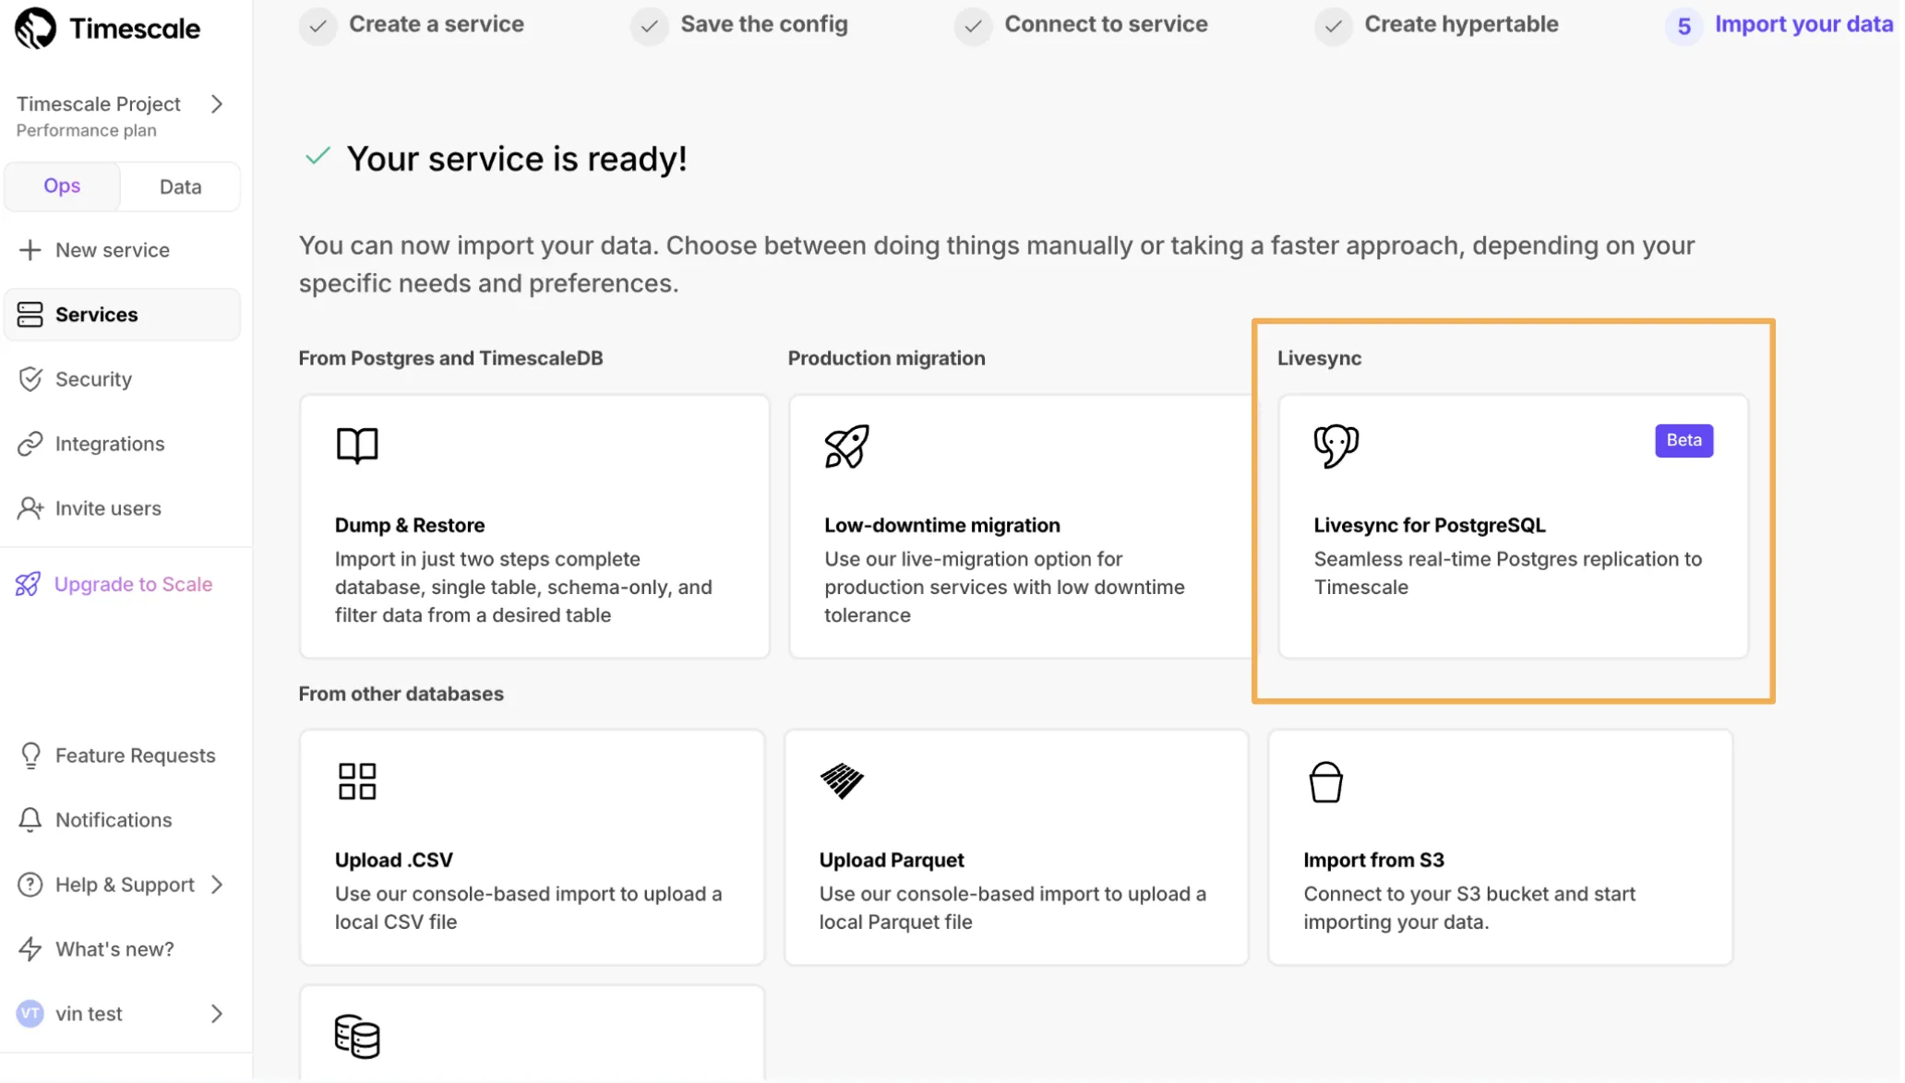Click the Low-downtime migration rocket icon
The image size is (1905, 1083).
[x=846, y=446]
